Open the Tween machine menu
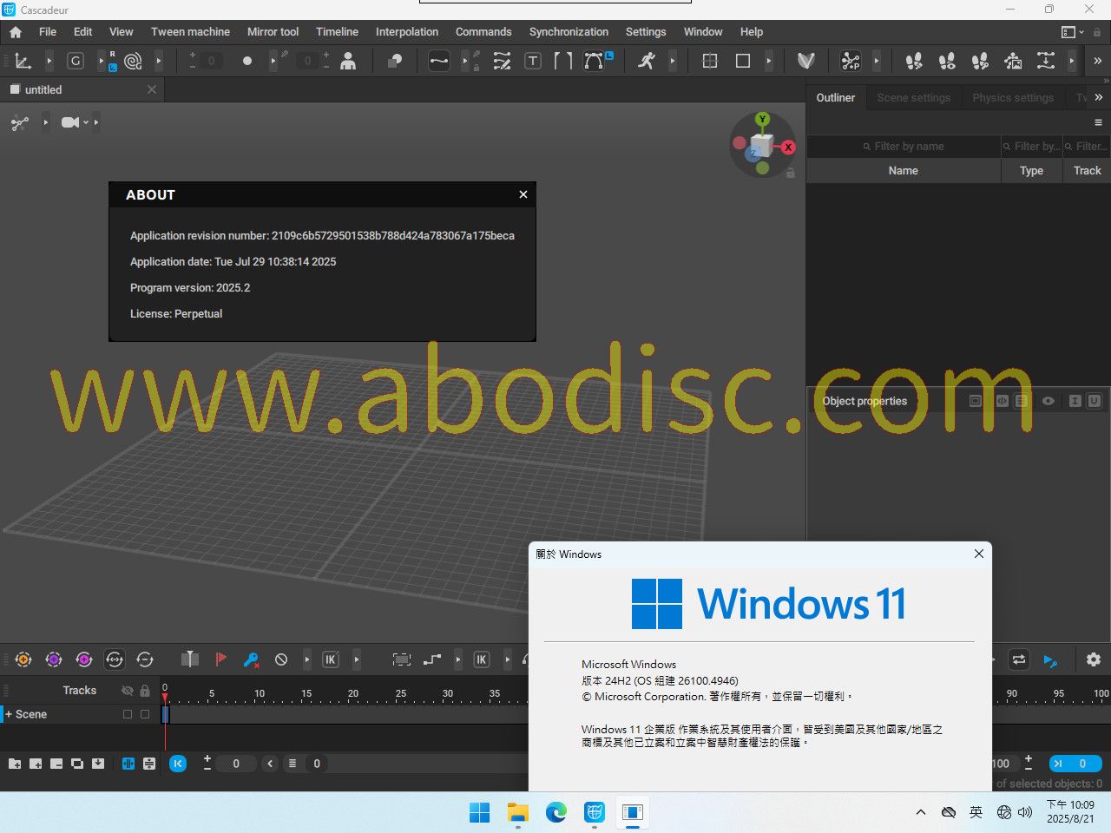Image resolution: width=1111 pixels, height=833 pixels. pos(190,32)
